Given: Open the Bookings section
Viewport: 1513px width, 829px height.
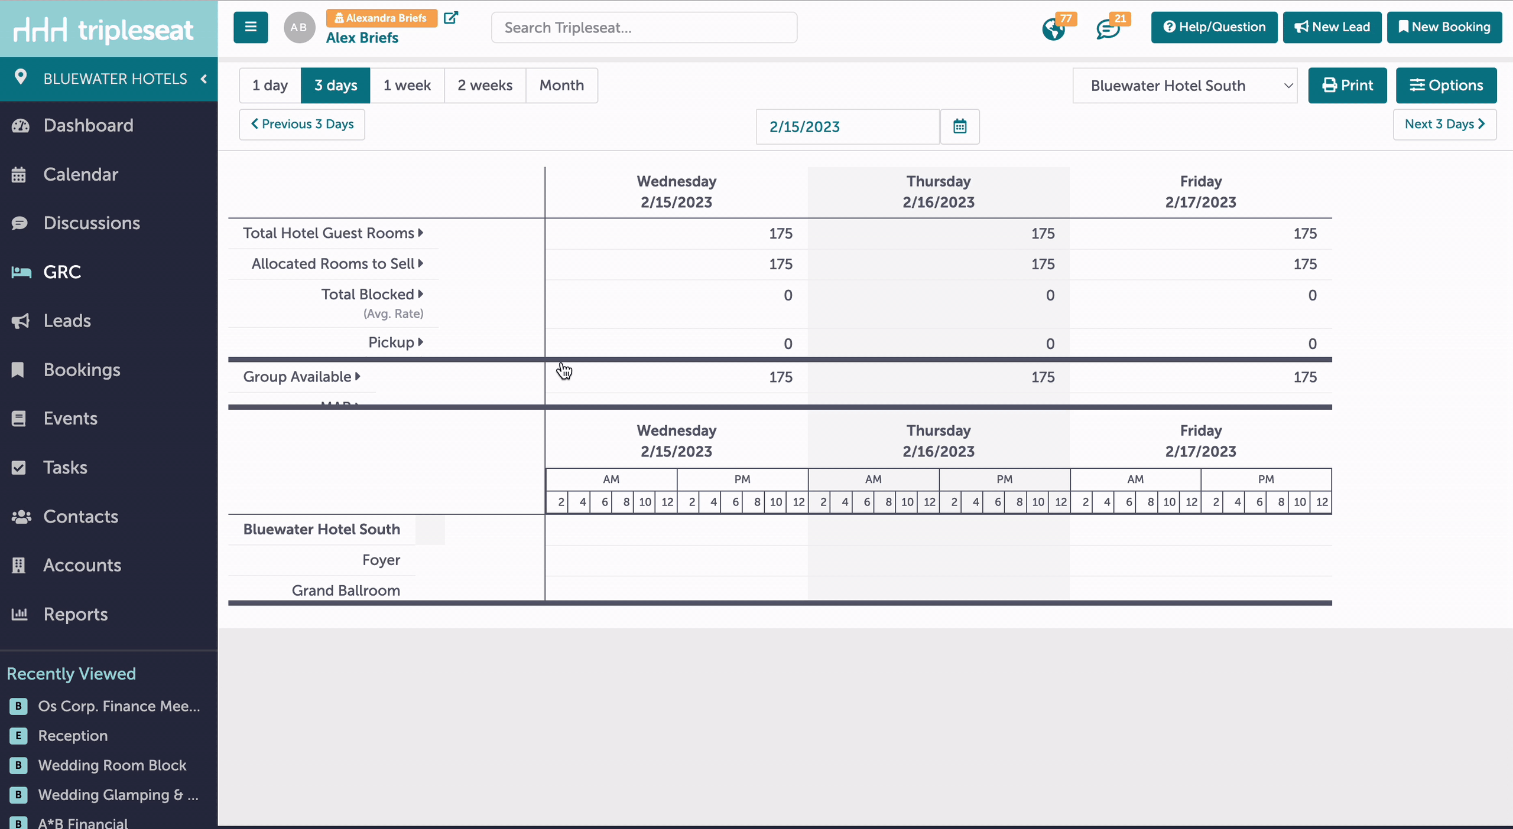Looking at the screenshot, I should coord(82,370).
